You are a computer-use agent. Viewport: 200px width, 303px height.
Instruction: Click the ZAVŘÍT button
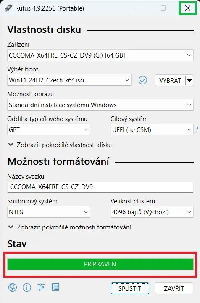pyautogui.click(x=174, y=288)
